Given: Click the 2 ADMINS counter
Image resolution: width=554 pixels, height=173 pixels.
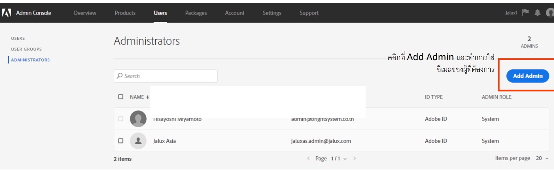Looking at the screenshot, I should tap(529, 42).
